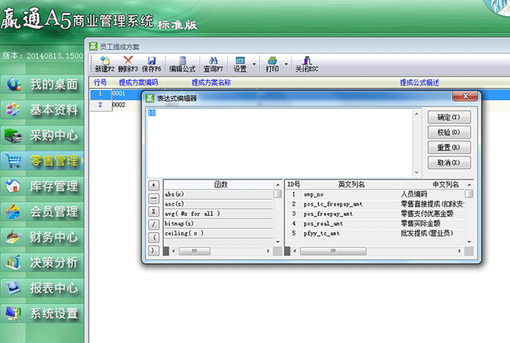510x343 pixels.
Task: Click the 重置(R) reset button
Action: 449,148
